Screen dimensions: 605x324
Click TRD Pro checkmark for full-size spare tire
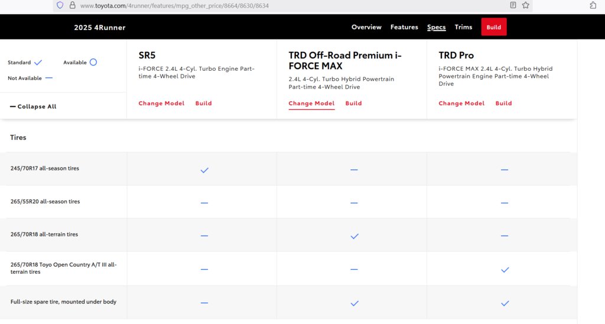(x=505, y=303)
